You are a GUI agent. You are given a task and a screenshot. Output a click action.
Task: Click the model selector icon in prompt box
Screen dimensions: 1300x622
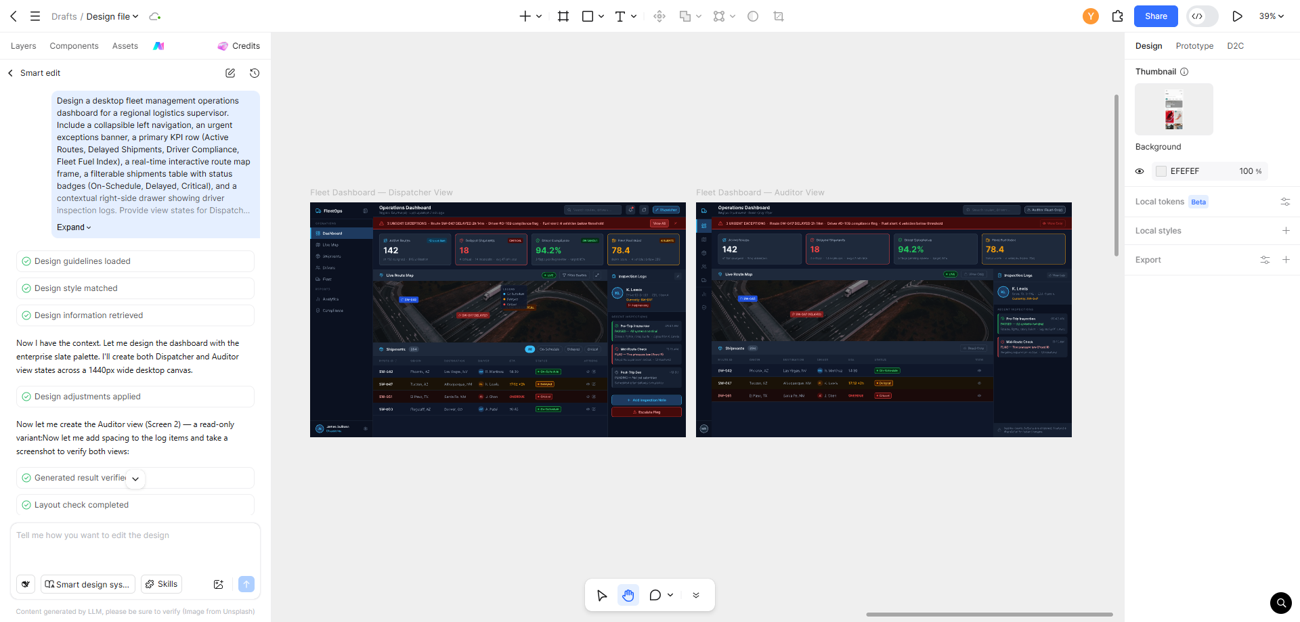[26, 584]
